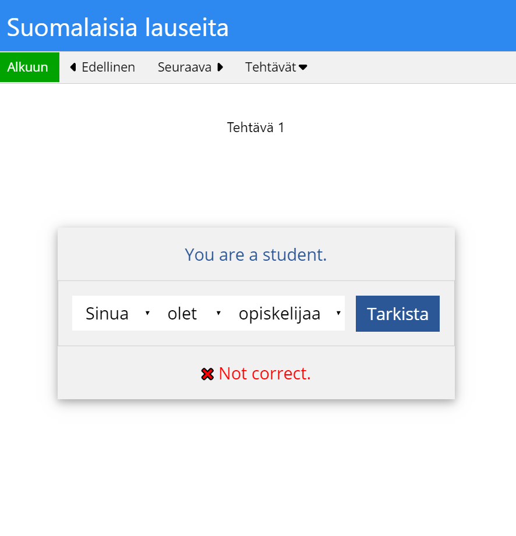The height and width of the screenshot is (536, 516).
Task: Click the right arrow icon beside Seuraava
Action: tap(220, 67)
